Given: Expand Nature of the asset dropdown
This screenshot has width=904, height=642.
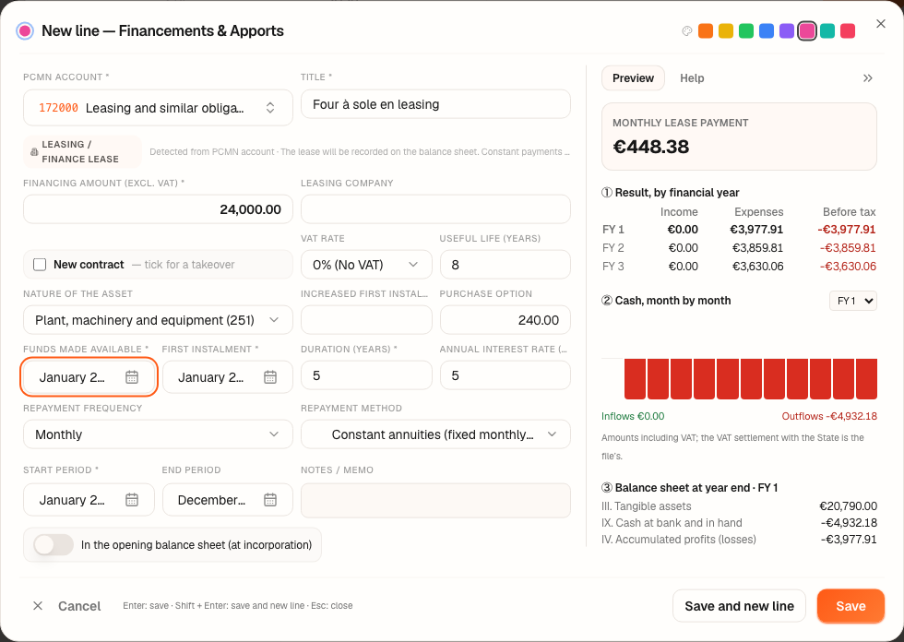Looking at the screenshot, I should [x=158, y=320].
